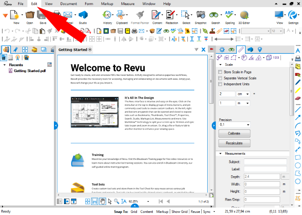Click the Recalculate button
Screen dimensions: 302x215
[x=234, y=143]
